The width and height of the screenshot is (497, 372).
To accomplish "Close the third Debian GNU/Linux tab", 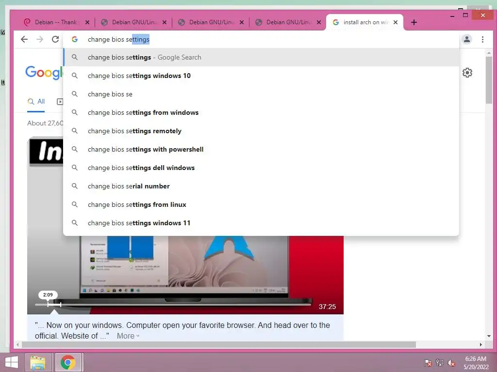I will [x=319, y=22].
